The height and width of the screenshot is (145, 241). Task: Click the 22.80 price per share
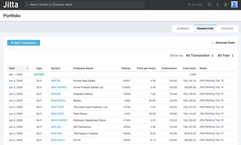tap(152, 100)
